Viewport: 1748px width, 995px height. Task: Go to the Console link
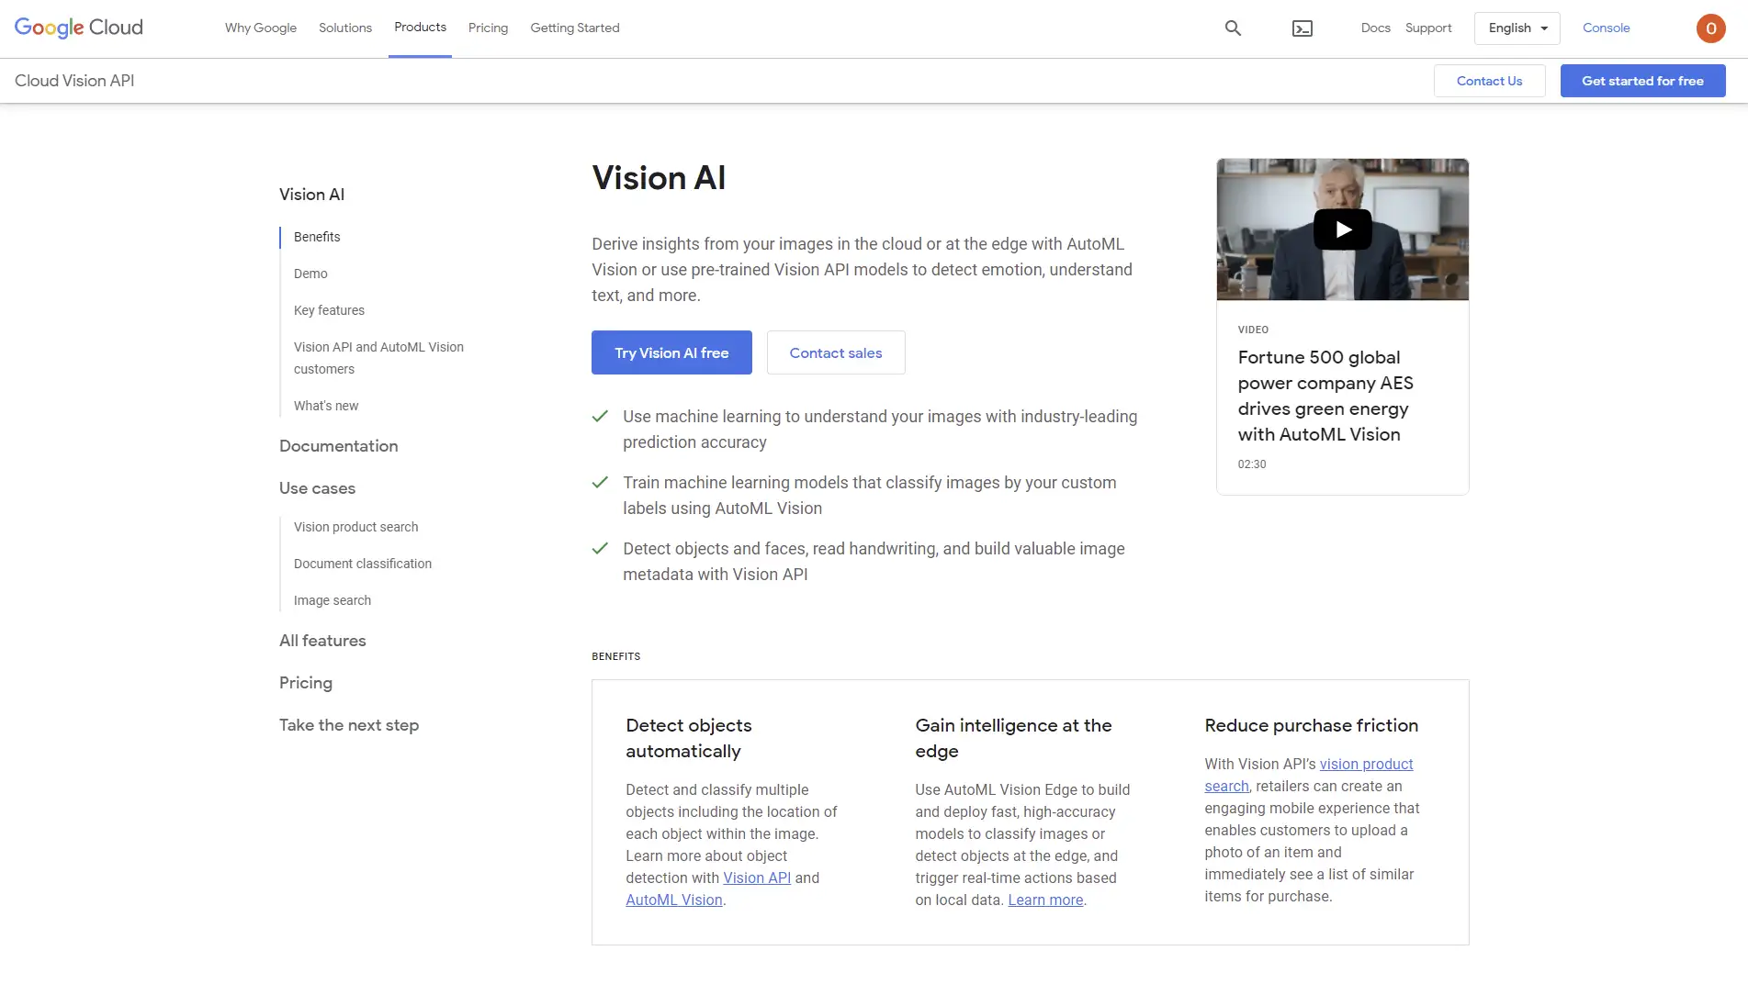coord(1606,28)
